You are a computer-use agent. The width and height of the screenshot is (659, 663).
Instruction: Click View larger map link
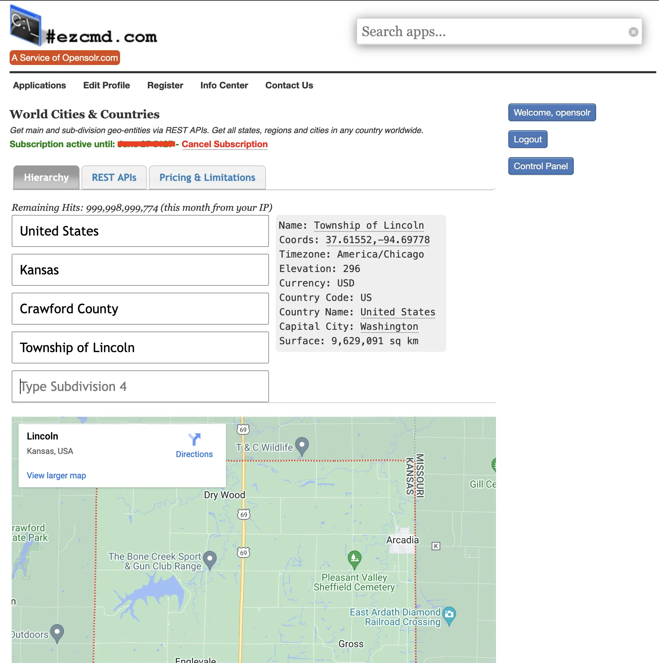tap(56, 475)
